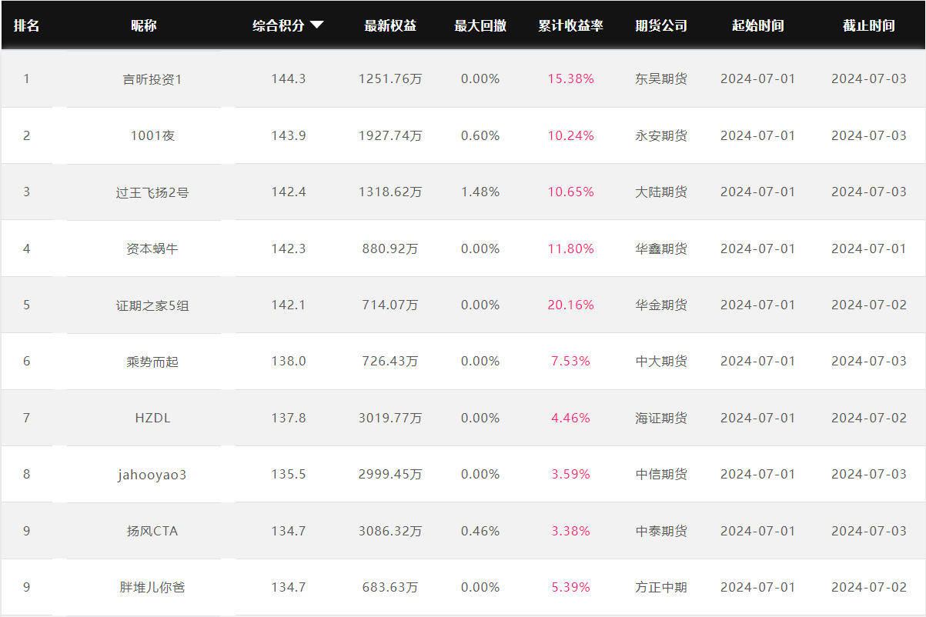Click the 1.48% max drawdown cell
926x617 pixels.
coord(480,192)
